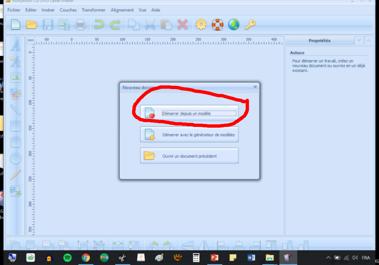
Task: Click the Copy toolbar icon
Action: point(134,25)
